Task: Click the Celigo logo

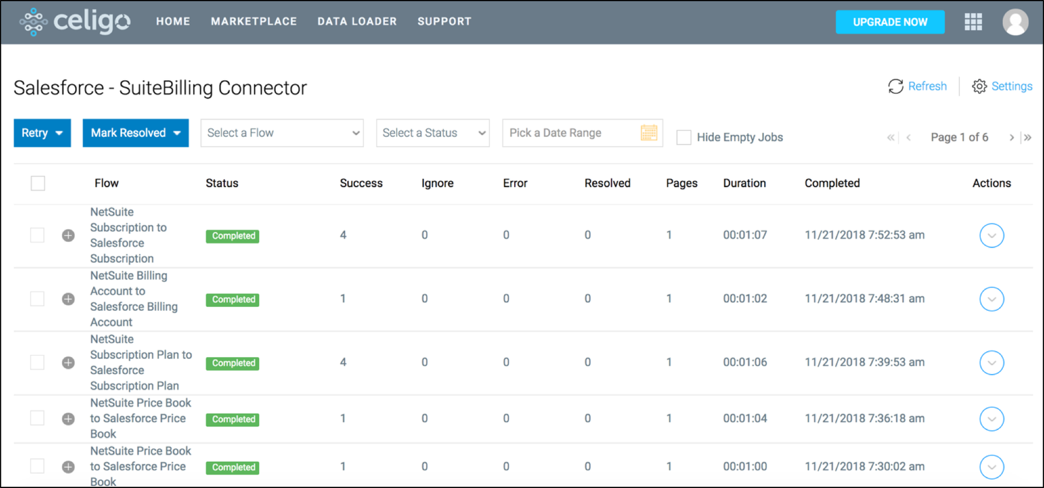Action: click(x=74, y=22)
